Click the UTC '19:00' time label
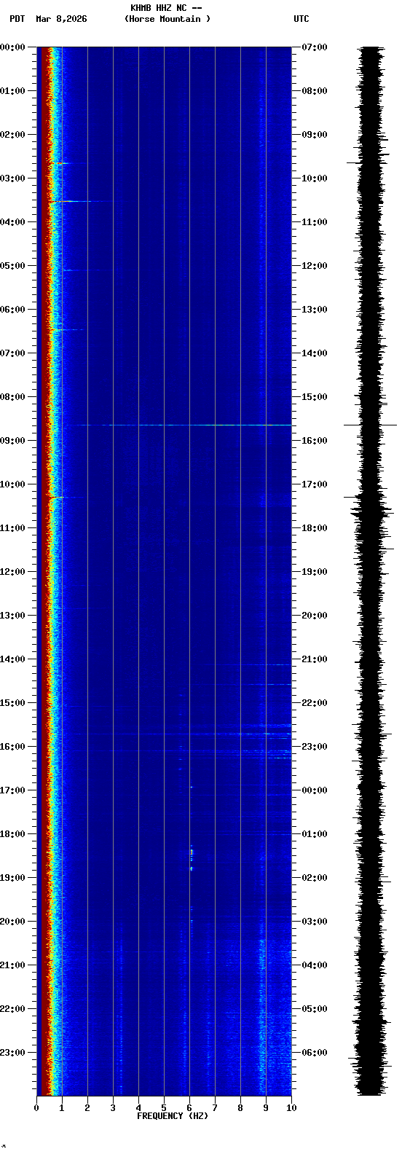 315,572
